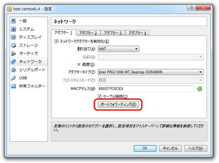219x163 pixels.
Task: Collapse the 高度 advanced section triangle
Action: (78, 64)
